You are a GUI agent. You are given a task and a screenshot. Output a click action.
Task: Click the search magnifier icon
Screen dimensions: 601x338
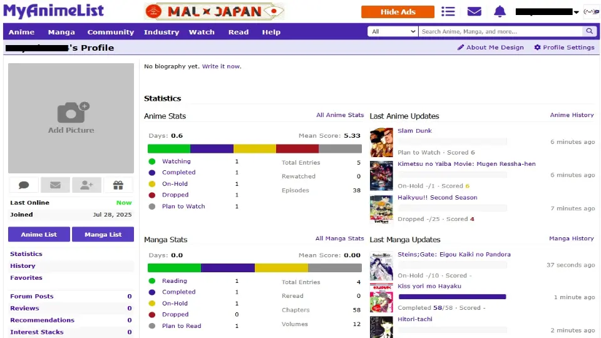click(x=589, y=31)
